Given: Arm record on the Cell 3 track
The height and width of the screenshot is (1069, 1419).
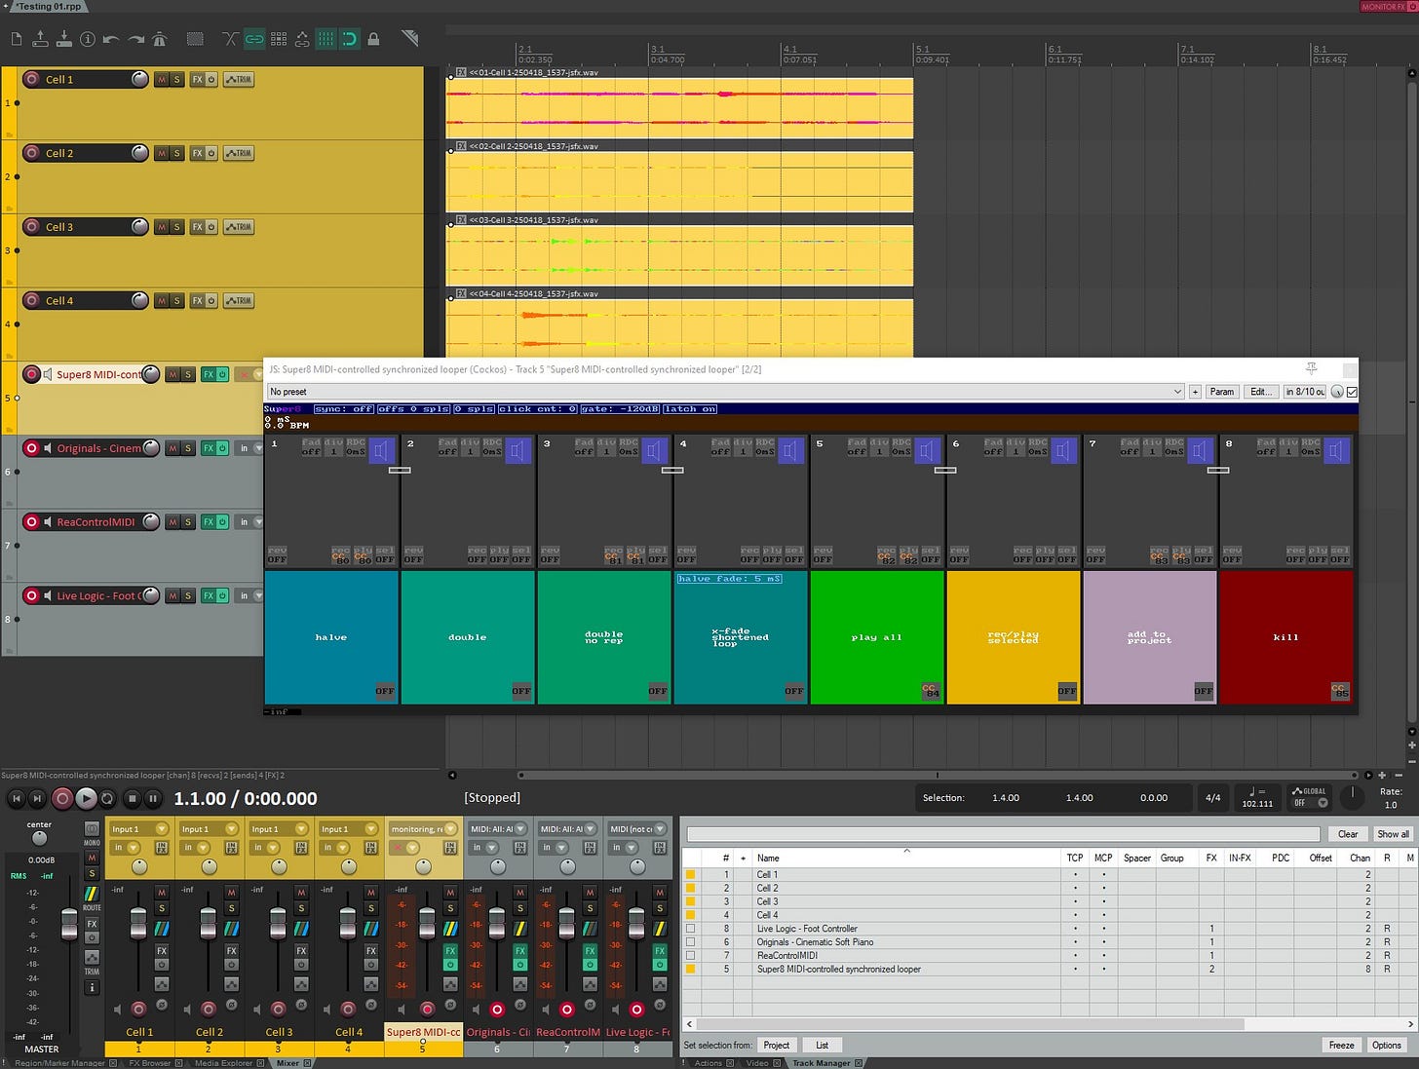Looking at the screenshot, I should click(x=32, y=227).
